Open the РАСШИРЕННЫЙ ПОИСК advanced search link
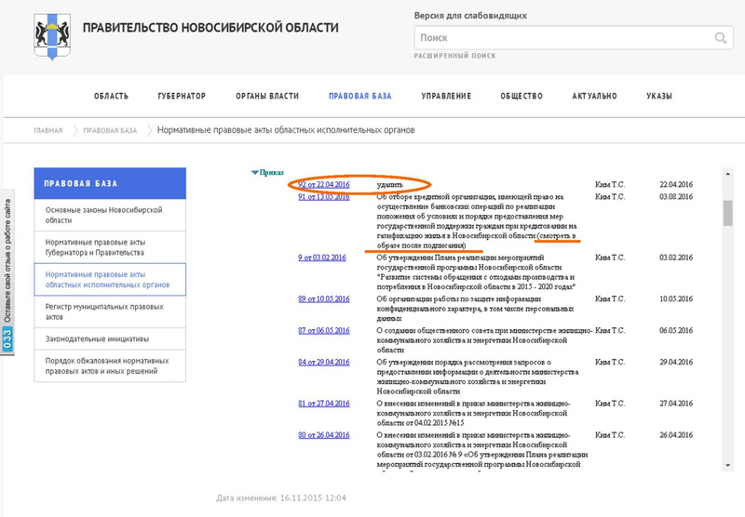This screenshot has width=745, height=517. (x=454, y=56)
